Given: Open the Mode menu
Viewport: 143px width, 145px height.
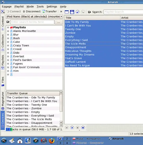Looking at the screenshot, I should 30,7.
